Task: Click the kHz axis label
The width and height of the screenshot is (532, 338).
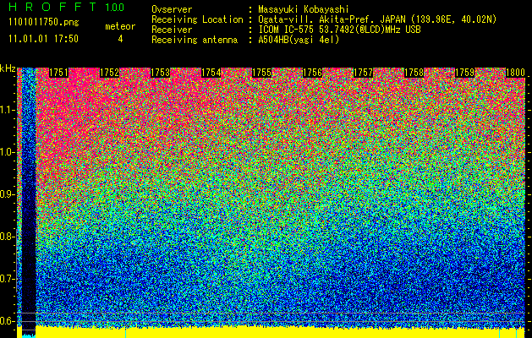Action: coord(8,68)
